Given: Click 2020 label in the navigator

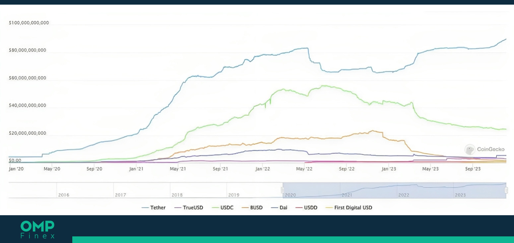Looking at the screenshot, I should pos(290,195).
